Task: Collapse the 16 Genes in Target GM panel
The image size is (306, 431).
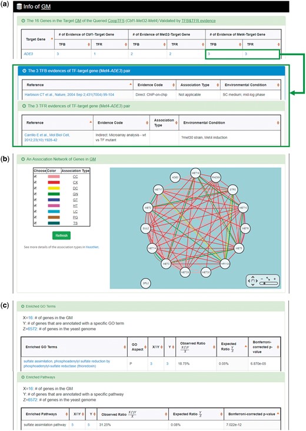Action: tap(23, 21)
